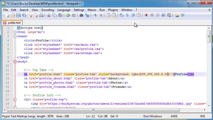Screen dimensions: 213x120
Task: Click vertical scrollbar up arrow
Action: [x=209, y=28]
